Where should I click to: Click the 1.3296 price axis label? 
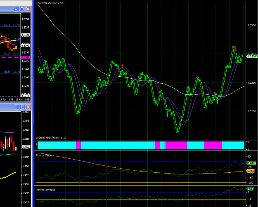coord(252,83)
